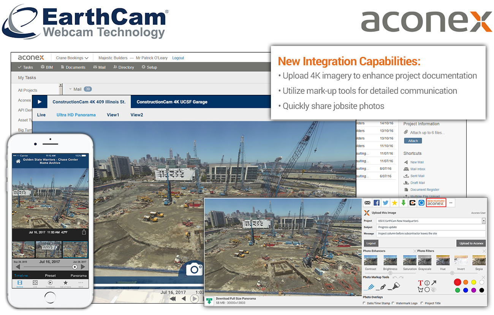Open the Tasks menu
The width and height of the screenshot is (494, 315).
pyautogui.click(x=25, y=67)
